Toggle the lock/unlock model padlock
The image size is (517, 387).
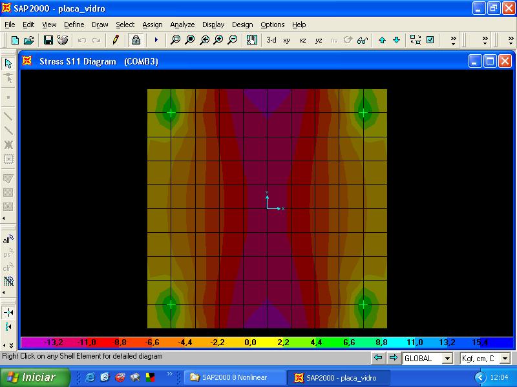(x=136, y=40)
